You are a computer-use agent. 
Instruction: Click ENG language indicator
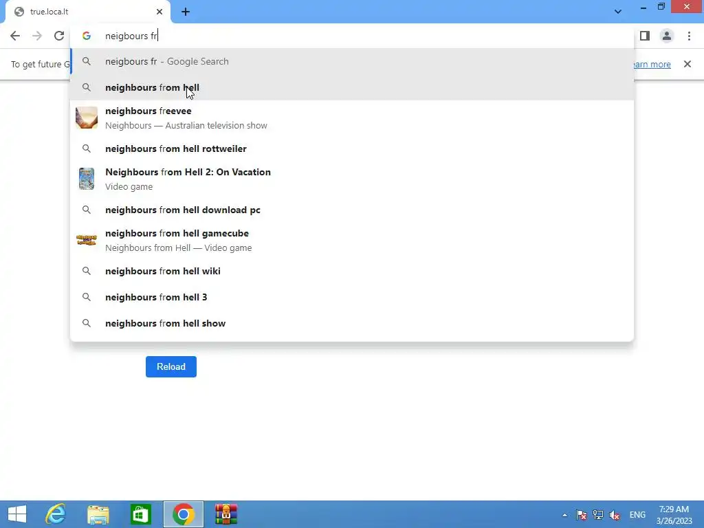[637, 515]
